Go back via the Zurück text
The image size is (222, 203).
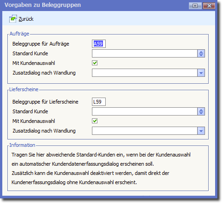26,19
